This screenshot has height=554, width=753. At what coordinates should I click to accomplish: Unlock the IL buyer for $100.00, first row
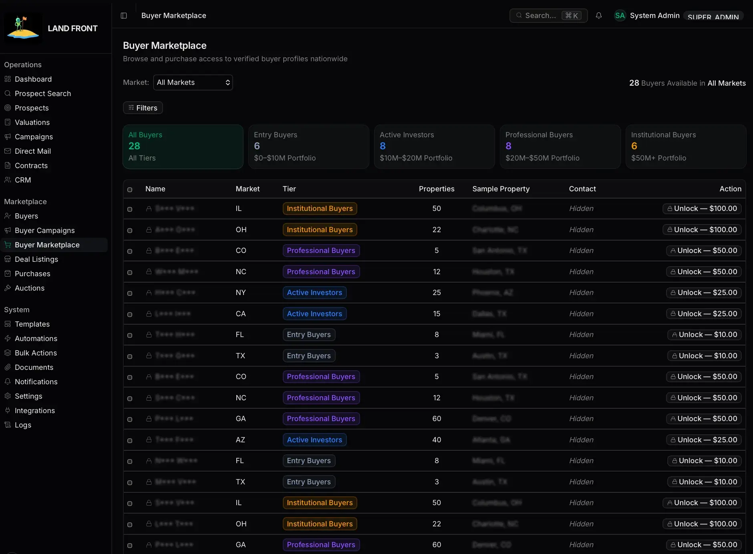coord(702,209)
